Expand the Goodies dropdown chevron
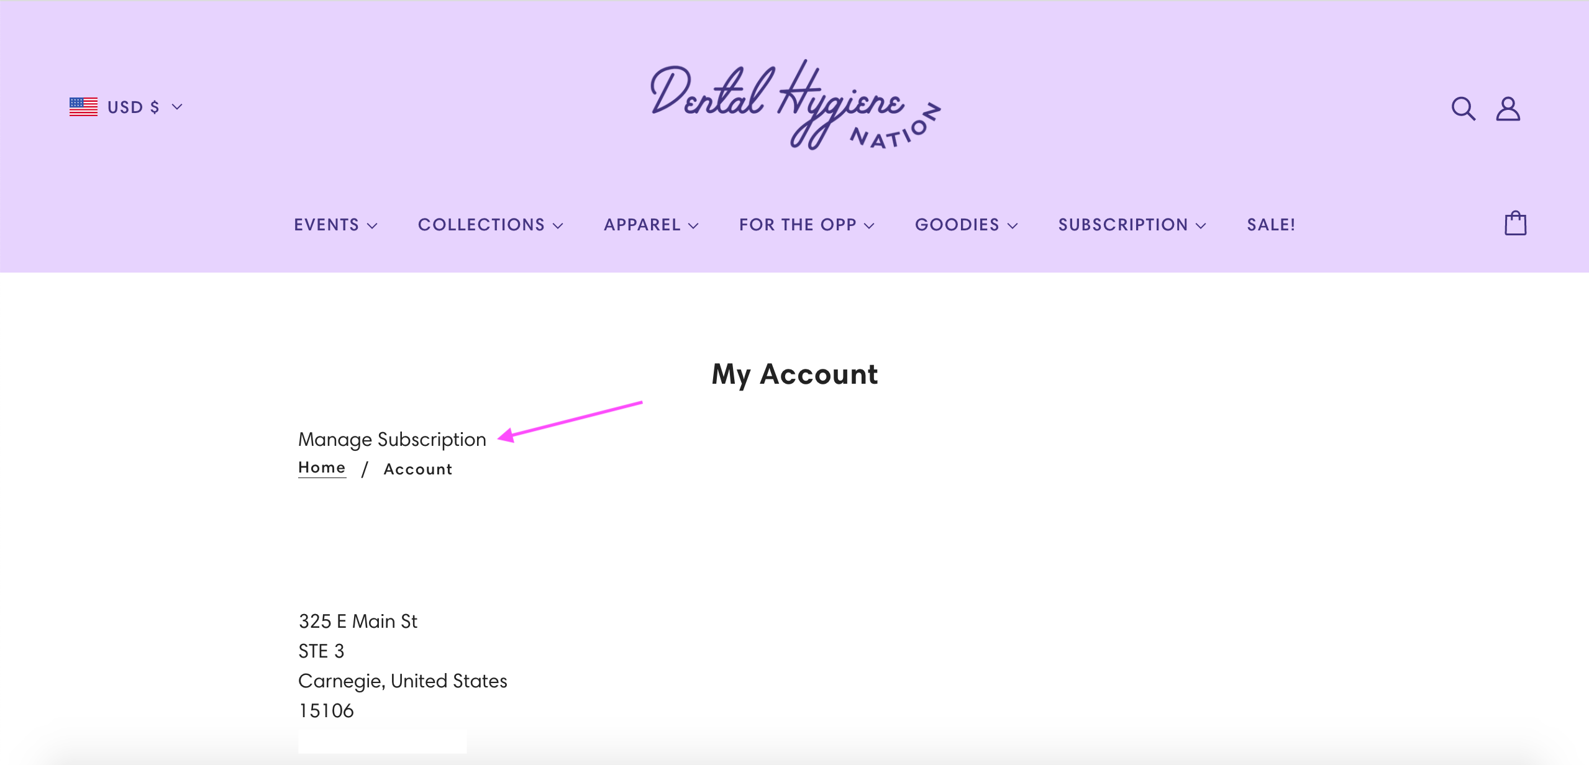 (1013, 225)
